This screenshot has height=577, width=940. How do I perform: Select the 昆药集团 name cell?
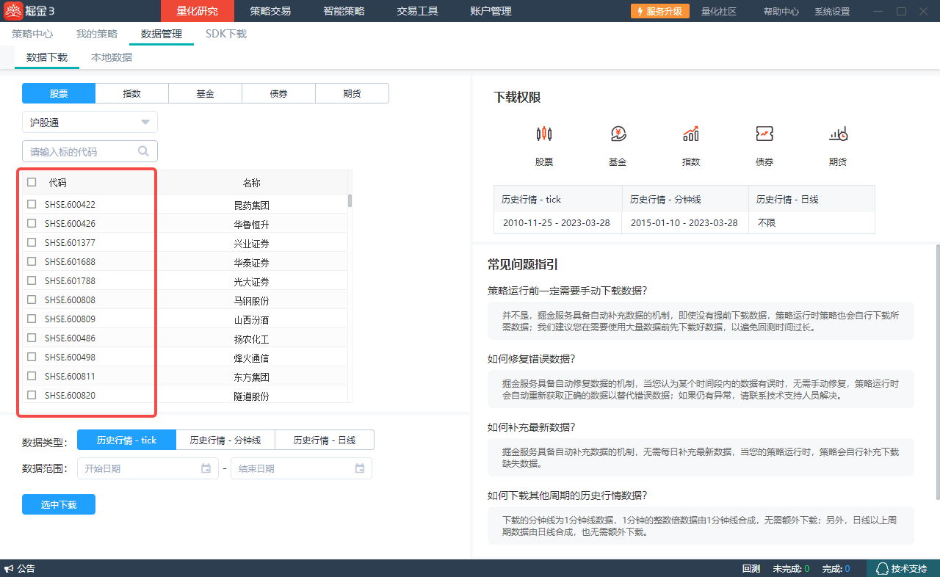pyautogui.click(x=252, y=205)
